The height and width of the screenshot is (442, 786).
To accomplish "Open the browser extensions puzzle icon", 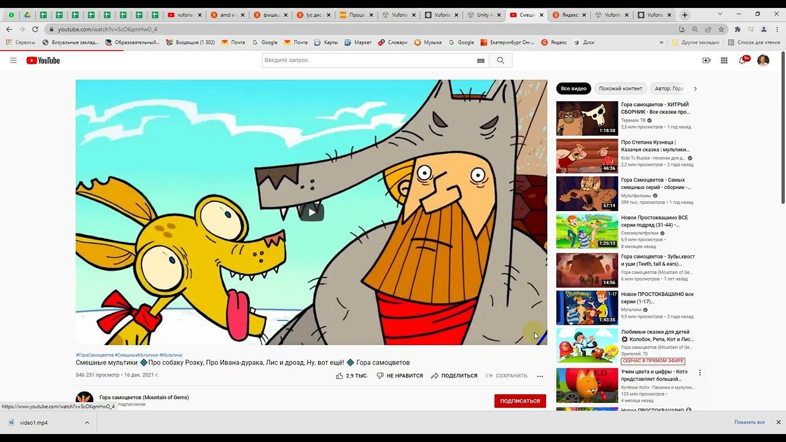I will [737, 29].
